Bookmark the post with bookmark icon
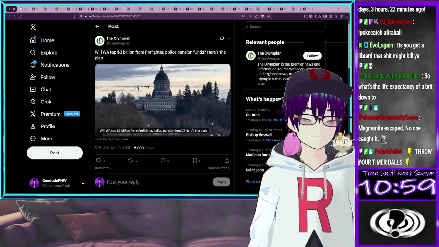Viewport: 439px width, 247px height. (x=195, y=160)
